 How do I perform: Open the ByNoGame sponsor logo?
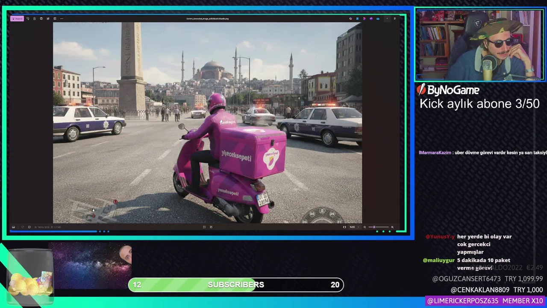tap(448, 89)
